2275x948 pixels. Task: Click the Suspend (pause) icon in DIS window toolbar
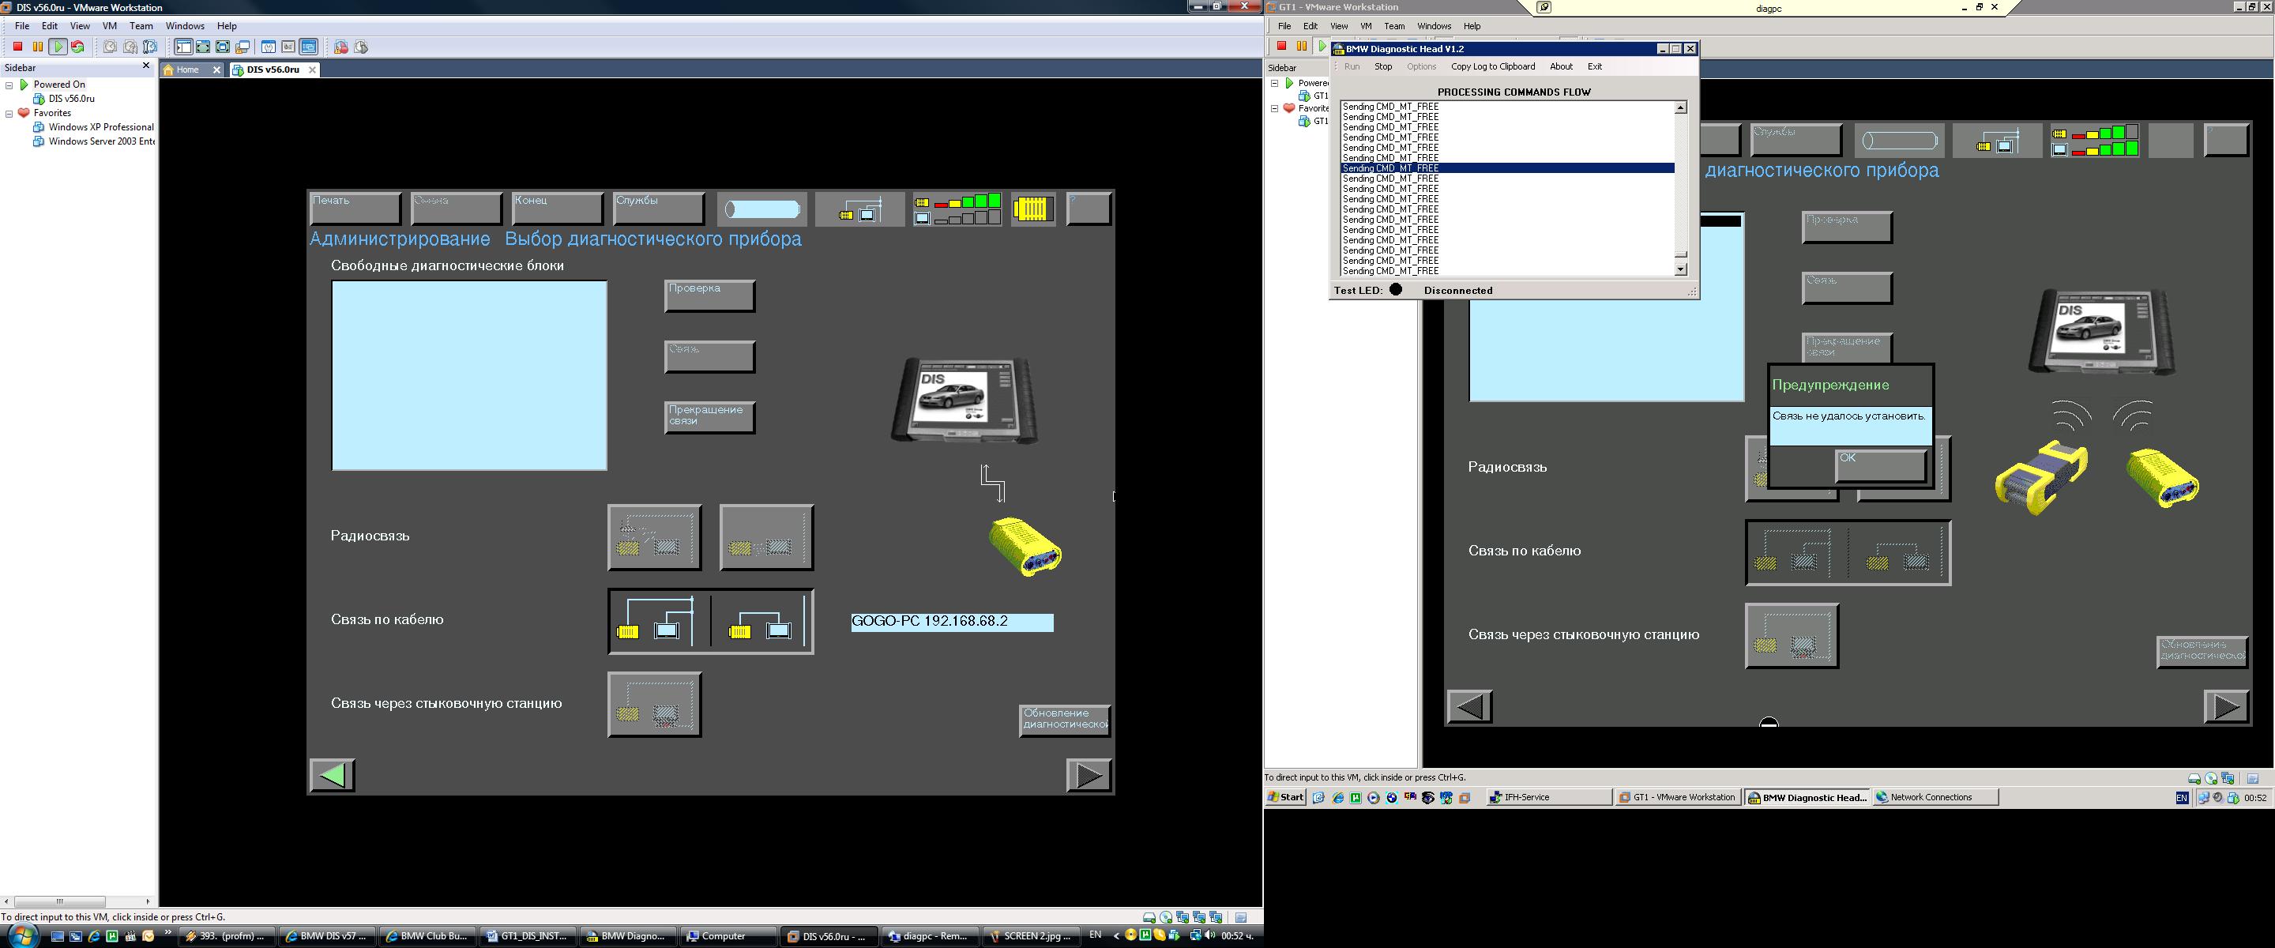(x=38, y=47)
